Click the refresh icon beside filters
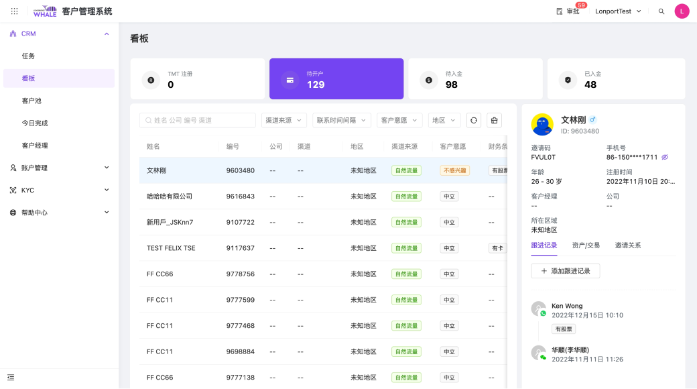The height and width of the screenshot is (389, 697). pyautogui.click(x=474, y=120)
